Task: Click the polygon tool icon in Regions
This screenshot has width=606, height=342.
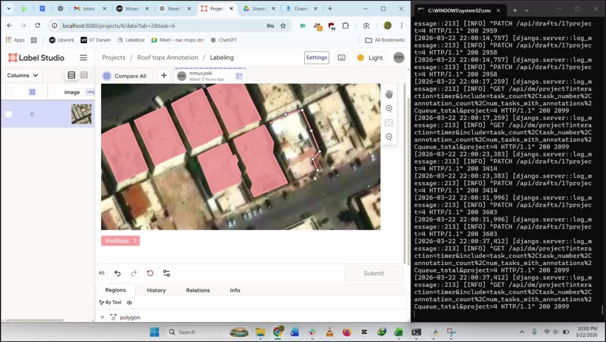Action: coord(113,317)
